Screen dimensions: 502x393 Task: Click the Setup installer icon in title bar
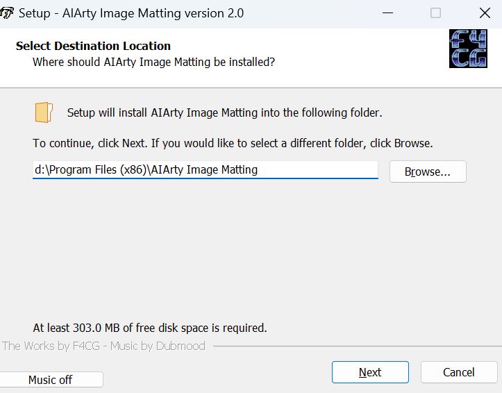(x=6, y=13)
